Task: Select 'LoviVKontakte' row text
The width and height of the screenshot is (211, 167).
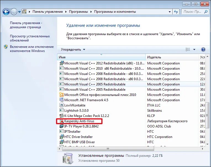Action: pos(75,105)
